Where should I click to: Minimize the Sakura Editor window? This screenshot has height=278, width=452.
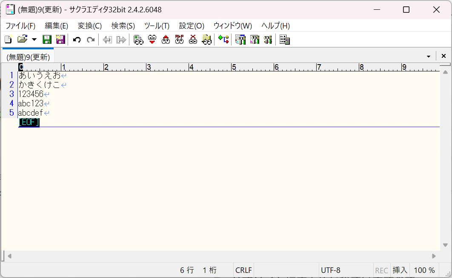pyautogui.click(x=377, y=9)
